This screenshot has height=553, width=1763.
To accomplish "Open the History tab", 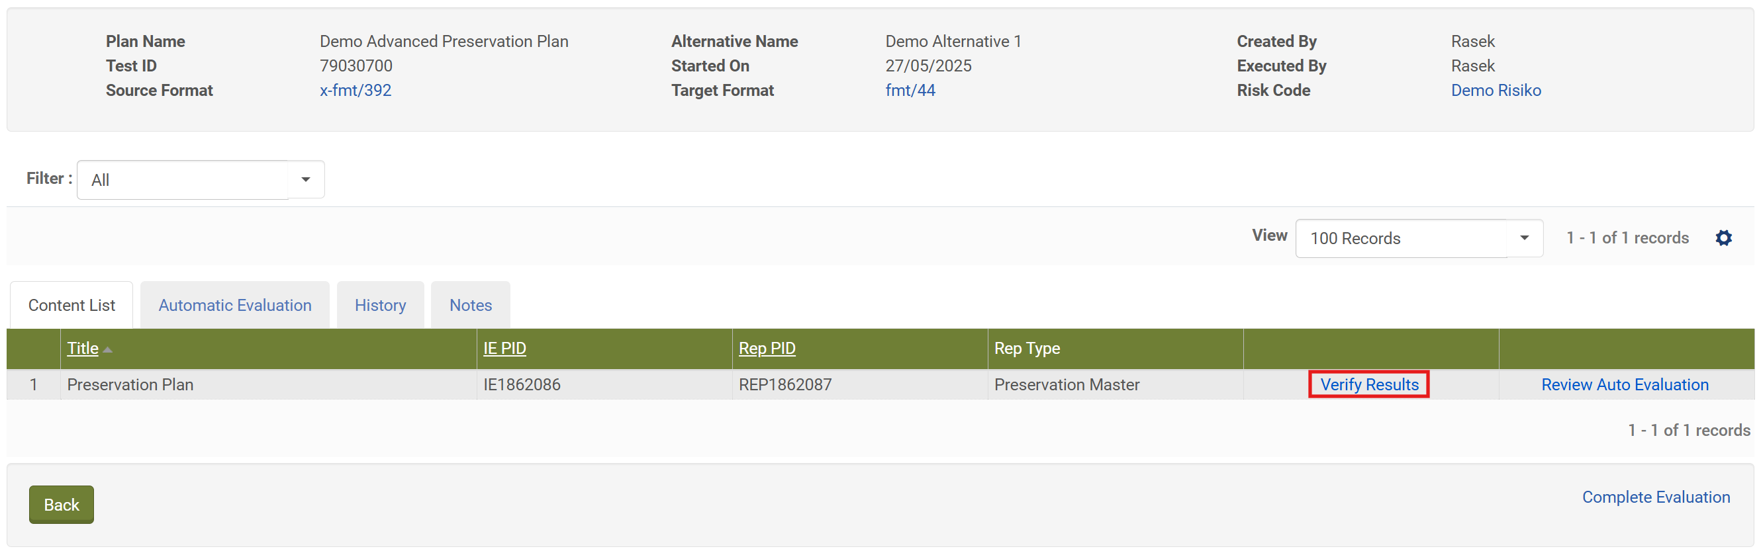I will pos(380,306).
